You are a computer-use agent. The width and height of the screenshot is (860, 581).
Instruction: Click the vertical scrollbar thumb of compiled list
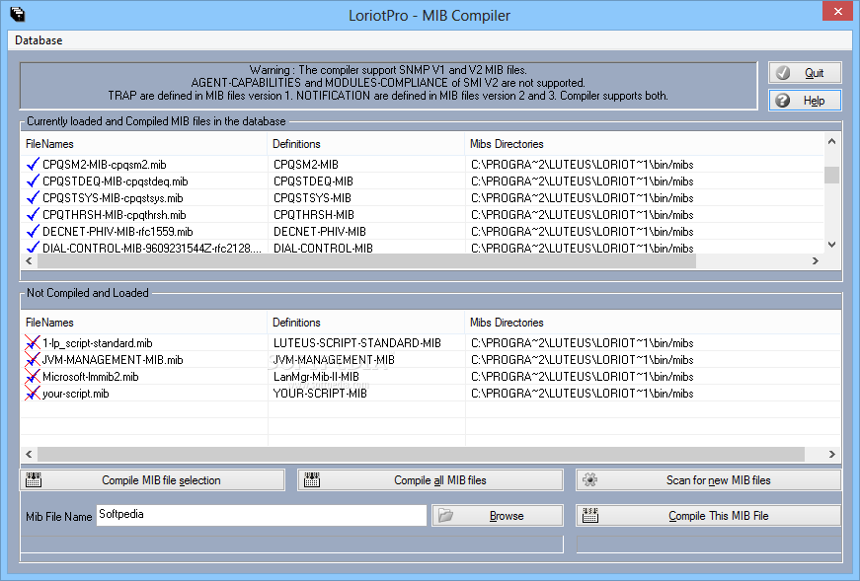[x=832, y=175]
